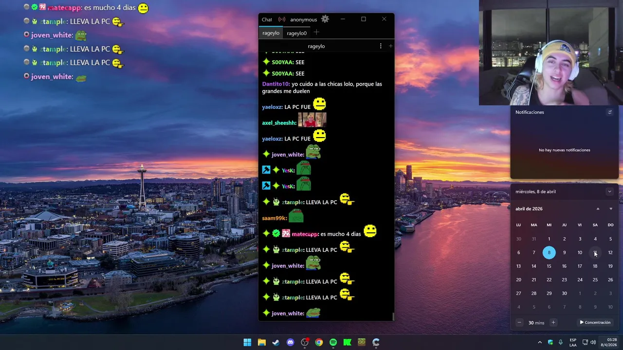Increase the focus session minutes
This screenshot has width=623, height=350.
pyautogui.click(x=553, y=322)
